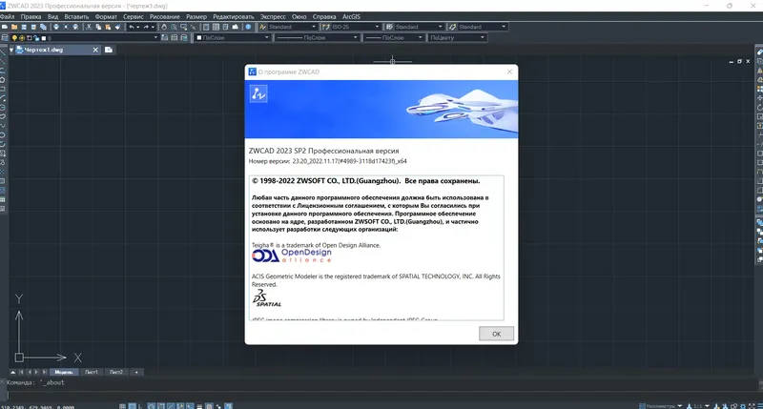The image size is (763, 409).
Task: Add a new layout with plus tab
Action: [136, 372]
